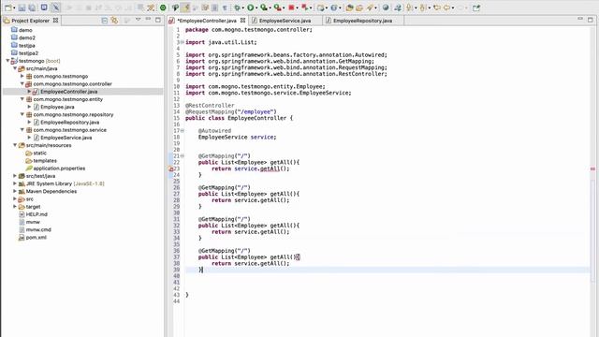
Task: Click the Previous Annotation toolbar icon
Action: coord(422,7)
